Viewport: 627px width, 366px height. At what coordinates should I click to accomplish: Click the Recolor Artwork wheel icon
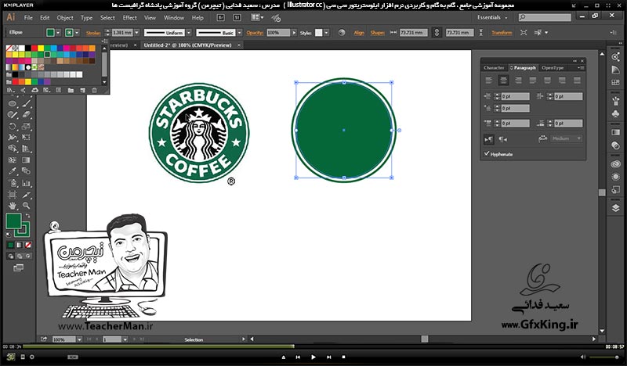pyautogui.click(x=342, y=33)
